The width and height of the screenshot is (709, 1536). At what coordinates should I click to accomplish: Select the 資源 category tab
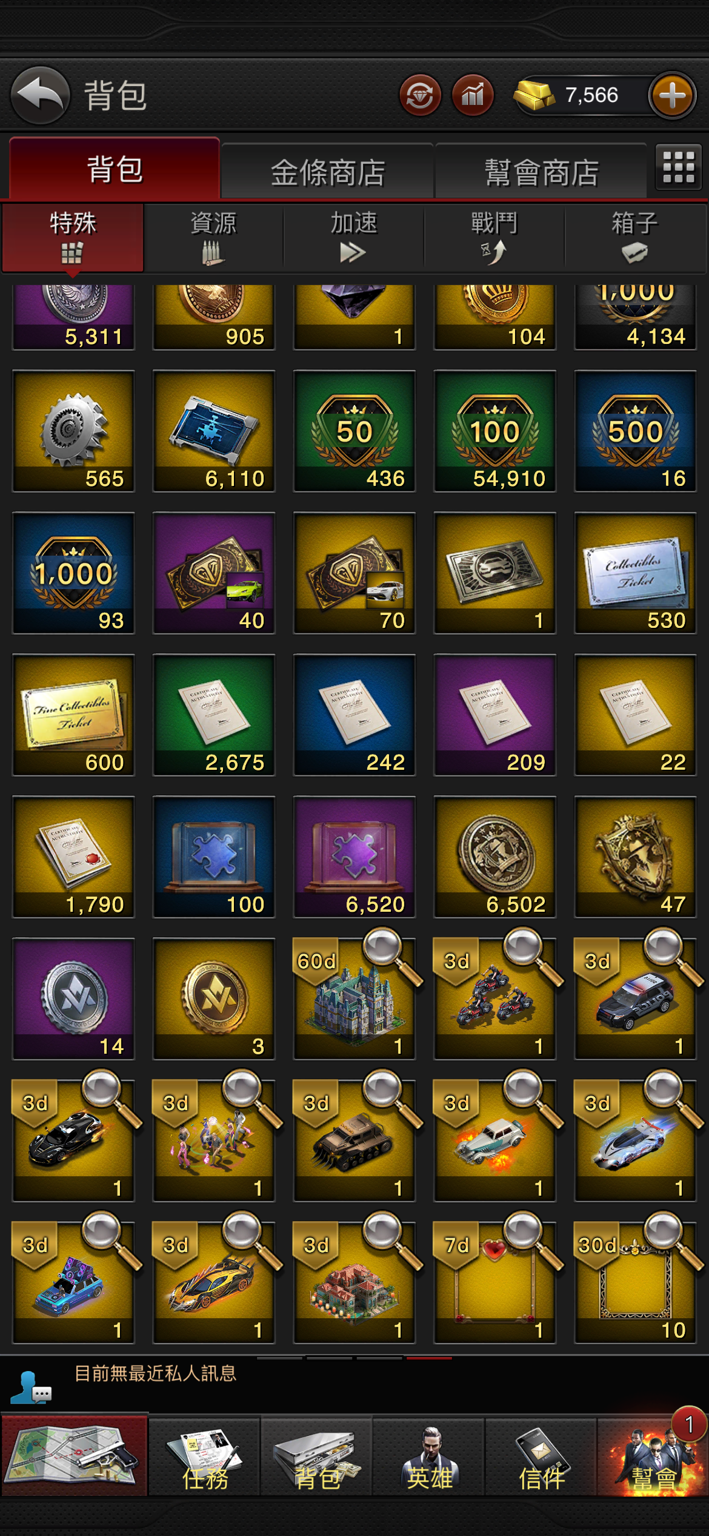[x=213, y=237]
